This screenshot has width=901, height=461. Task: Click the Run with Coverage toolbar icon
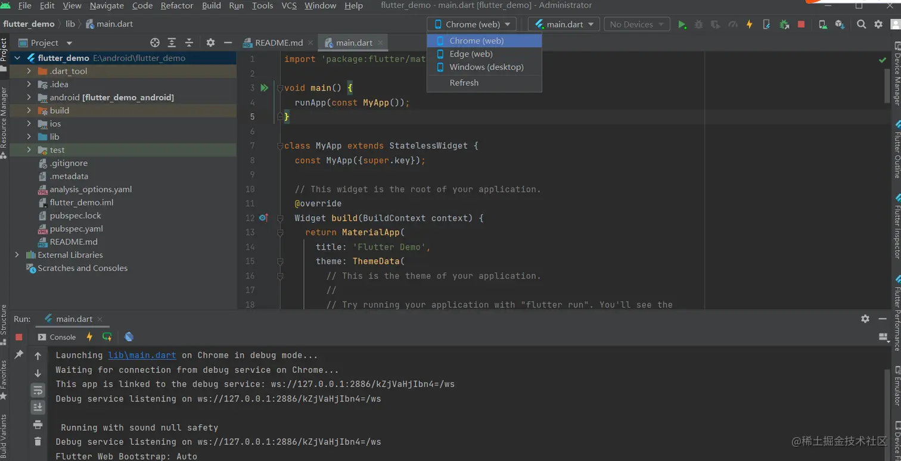(x=715, y=24)
